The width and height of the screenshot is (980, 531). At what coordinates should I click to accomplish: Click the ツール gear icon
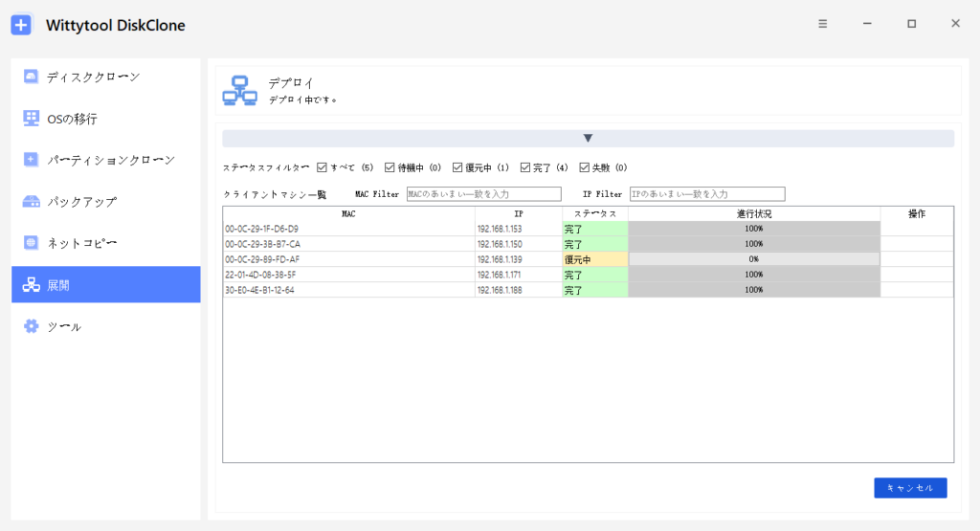(x=31, y=326)
